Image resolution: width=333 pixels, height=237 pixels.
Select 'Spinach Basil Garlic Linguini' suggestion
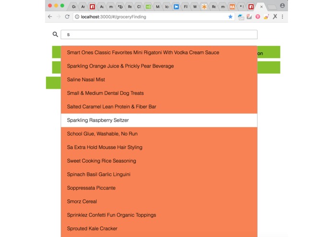click(159, 174)
